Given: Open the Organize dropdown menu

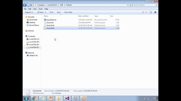Looking at the screenshot, I should click(29, 12).
